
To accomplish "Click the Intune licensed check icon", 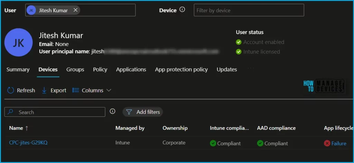I will point(239,51).
